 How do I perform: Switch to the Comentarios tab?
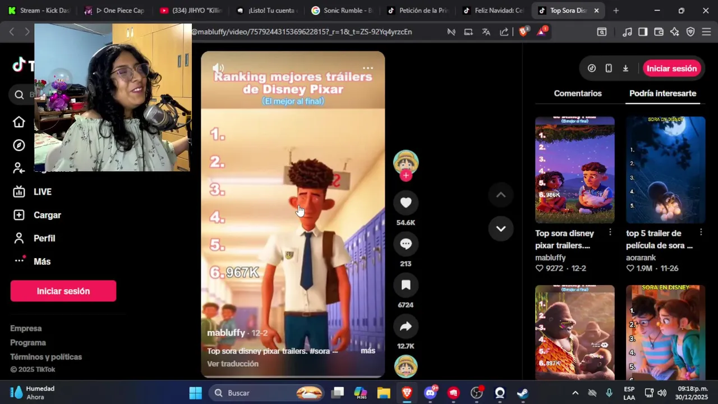click(578, 94)
